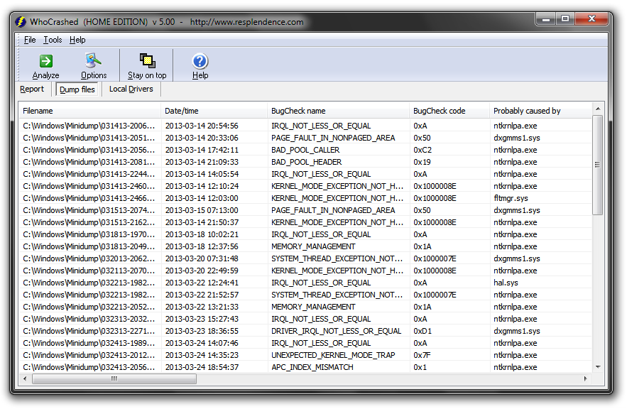Select the dump file 032413-1989 row

coord(305,343)
